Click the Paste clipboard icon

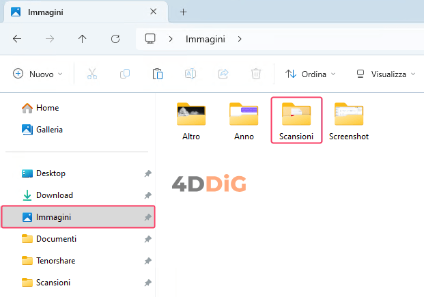coord(158,74)
